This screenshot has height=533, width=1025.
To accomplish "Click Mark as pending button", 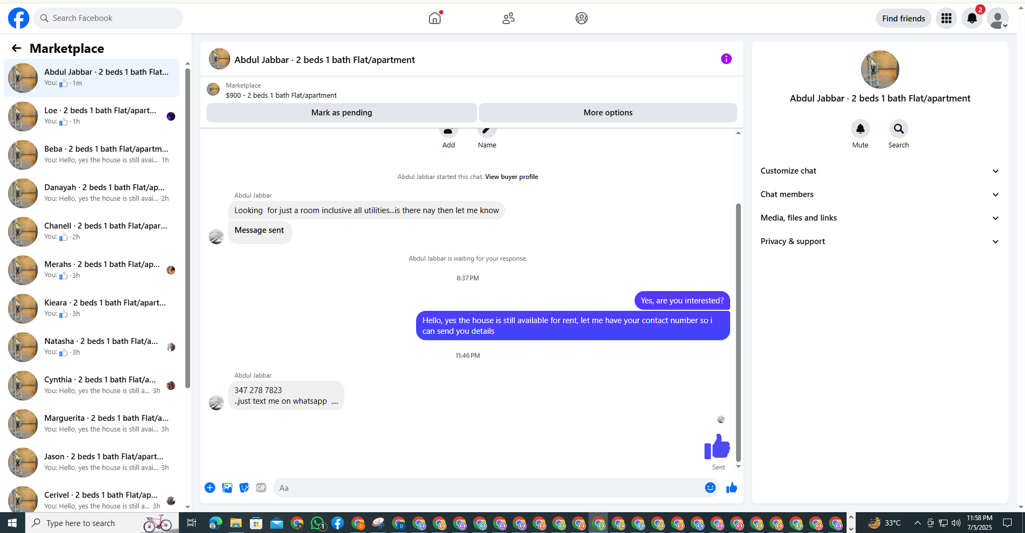I will pyautogui.click(x=342, y=113).
